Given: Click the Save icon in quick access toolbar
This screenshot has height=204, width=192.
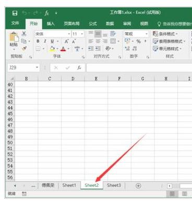Looking at the screenshot, I should pos(15,13).
